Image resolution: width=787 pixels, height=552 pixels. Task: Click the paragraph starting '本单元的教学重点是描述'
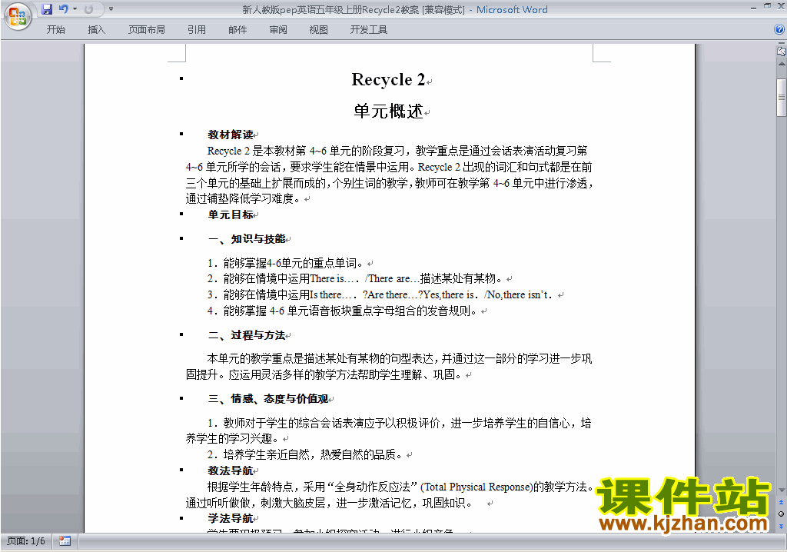pos(389,366)
